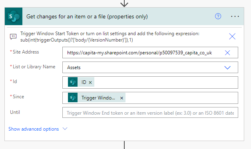Select the Assets list value
Viewport: 251px width, 149px height.
pyautogui.click(x=74, y=68)
